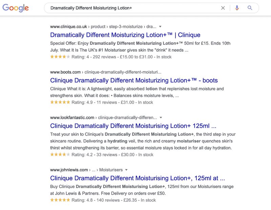Viewport: 271px width, 210px height.
Task: Open the John Lewis 'Lotion+, 125ml at ...' result
Action: click(x=138, y=178)
